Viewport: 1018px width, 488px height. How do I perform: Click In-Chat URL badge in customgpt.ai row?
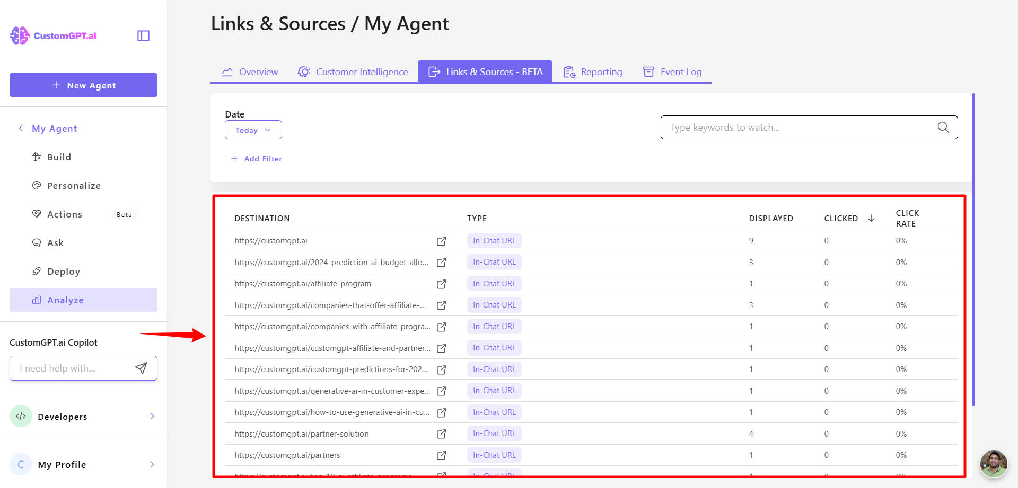tap(494, 241)
